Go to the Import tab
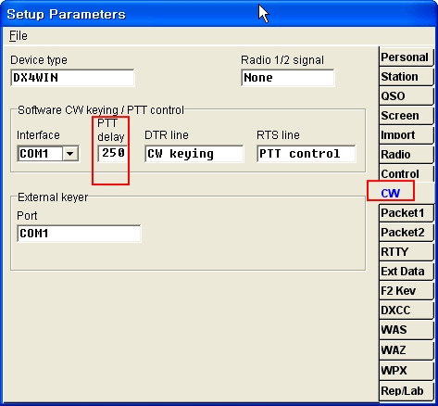Viewport: 438px width, 406px height. click(x=406, y=135)
